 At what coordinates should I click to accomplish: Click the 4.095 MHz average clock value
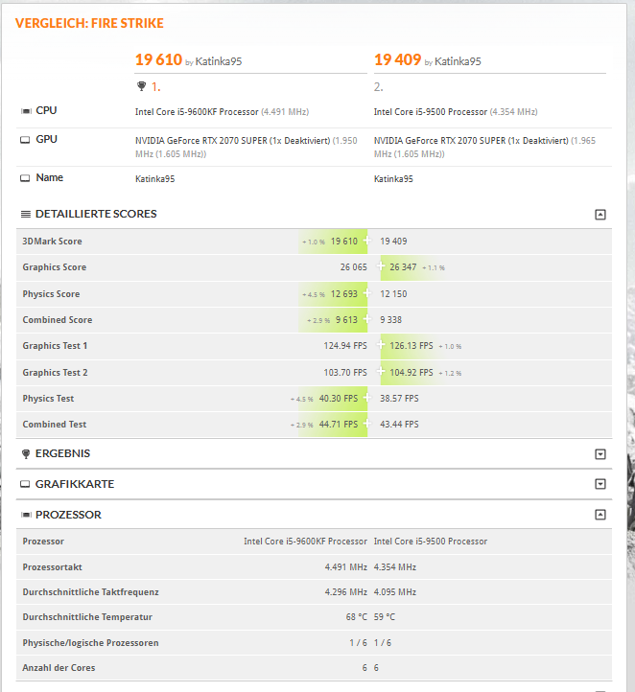point(395,591)
